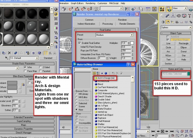Image resolution: width=193 pixels, height=138 pixels.
Task: Switch to the Renderer tab
Action: click(122, 20)
